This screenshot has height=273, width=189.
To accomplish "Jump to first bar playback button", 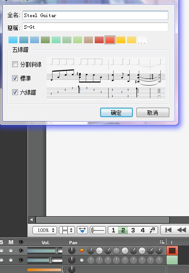I will pos(168,230).
